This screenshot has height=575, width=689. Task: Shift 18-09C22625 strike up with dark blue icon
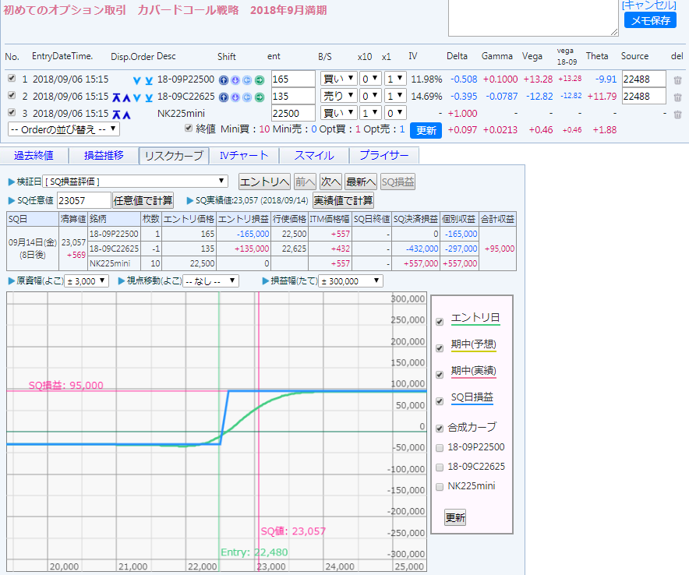point(224,97)
